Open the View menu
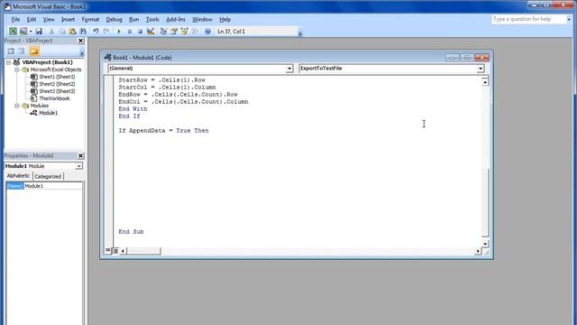 pos(49,20)
